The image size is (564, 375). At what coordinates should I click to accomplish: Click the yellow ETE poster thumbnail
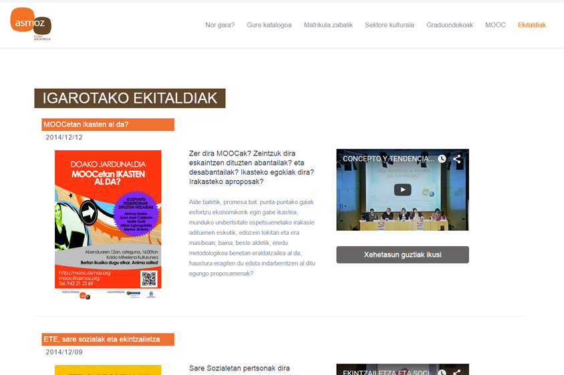108,370
